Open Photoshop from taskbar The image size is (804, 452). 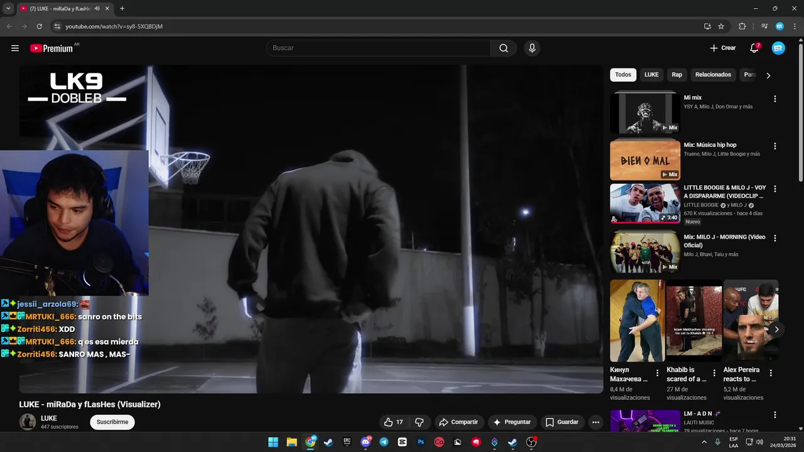pos(421,442)
